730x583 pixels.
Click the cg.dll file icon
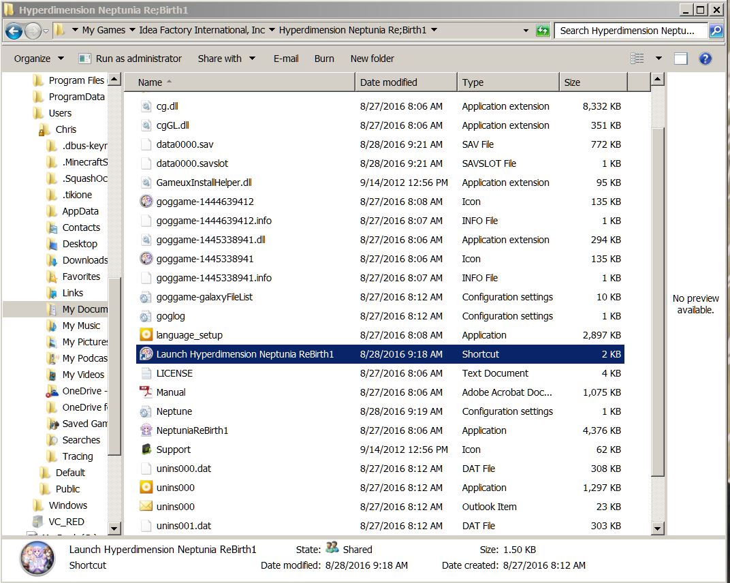pos(146,106)
